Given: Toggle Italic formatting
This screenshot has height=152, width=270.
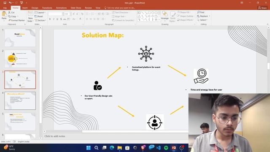Looking at the screenshot, I should [x=54, y=19].
